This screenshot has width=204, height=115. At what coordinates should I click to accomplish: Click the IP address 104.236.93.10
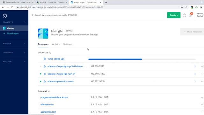[97, 66]
